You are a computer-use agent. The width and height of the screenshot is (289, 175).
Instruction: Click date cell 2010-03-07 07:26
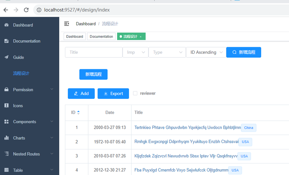click(110, 156)
